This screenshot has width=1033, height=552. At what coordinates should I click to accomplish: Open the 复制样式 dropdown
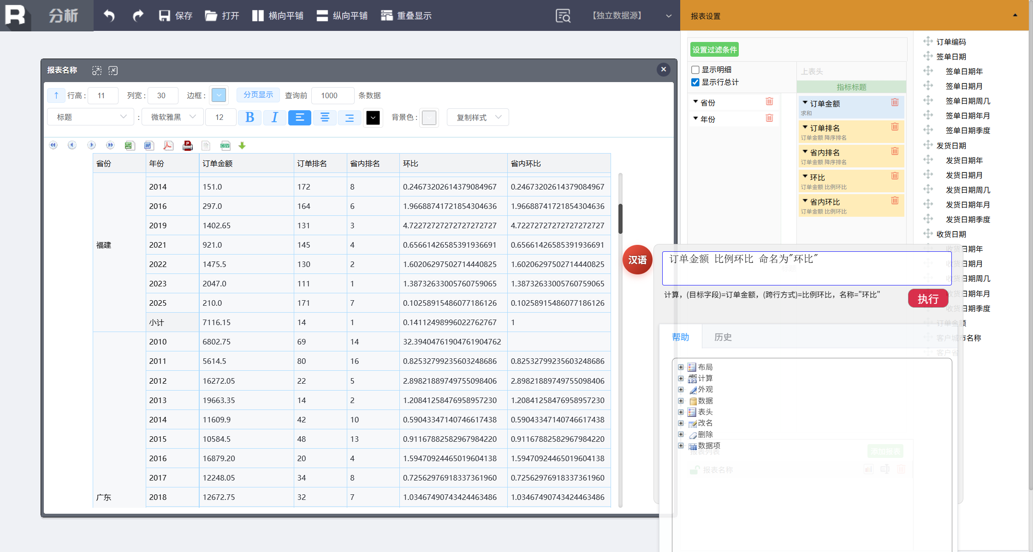[x=478, y=117]
